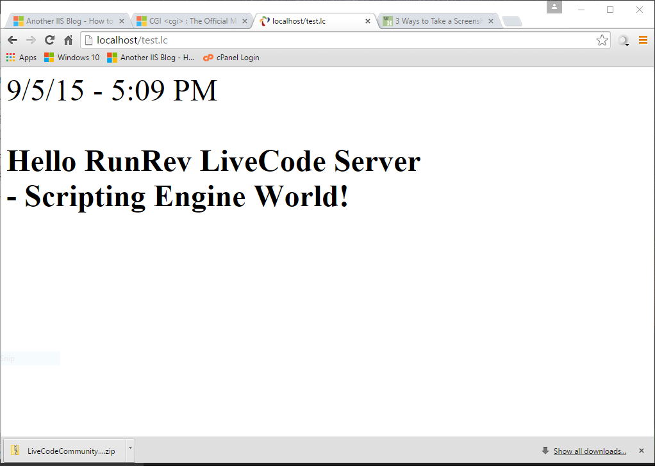Open the Windows 10 bookmark
The image size is (655, 466).
click(x=72, y=58)
